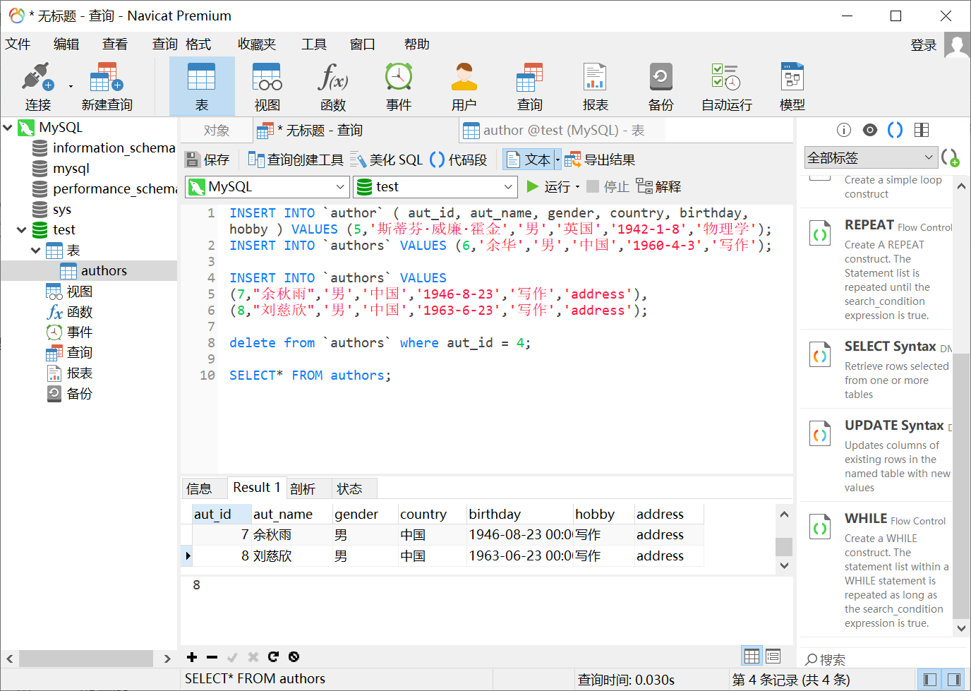The width and height of the screenshot is (971, 691).
Task: Show the DDL preview eye icon
Action: pyautogui.click(x=870, y=130)
